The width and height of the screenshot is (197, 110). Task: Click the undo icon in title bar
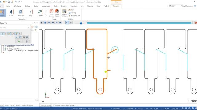coord(16,2)
